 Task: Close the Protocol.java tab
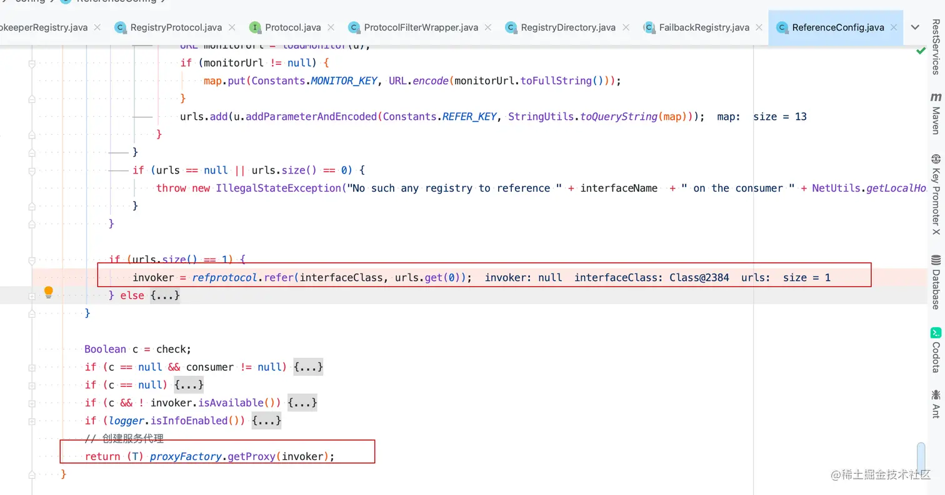(331, 27)
